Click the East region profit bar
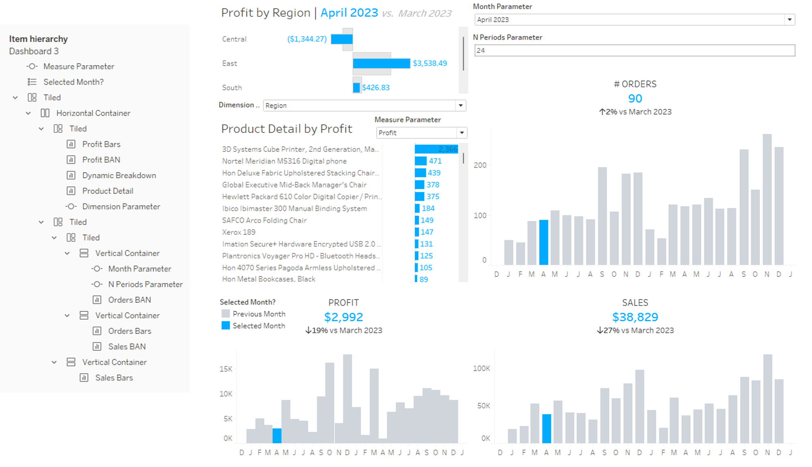The image size is (812, 467). [381, 63]
